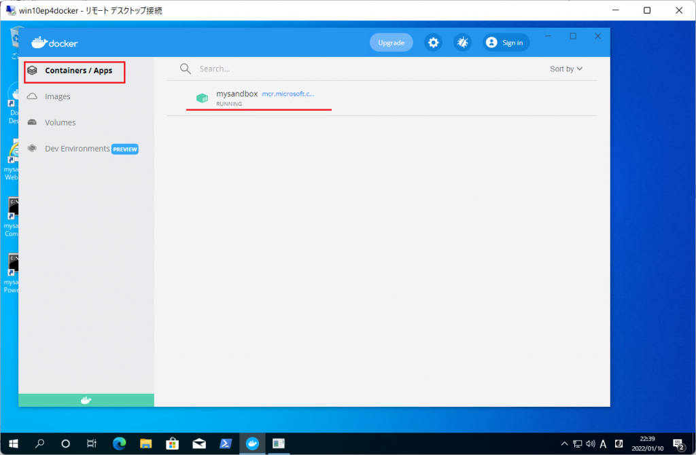
Task: Select the mysandbox container row
Action: [x=382, y=98]
